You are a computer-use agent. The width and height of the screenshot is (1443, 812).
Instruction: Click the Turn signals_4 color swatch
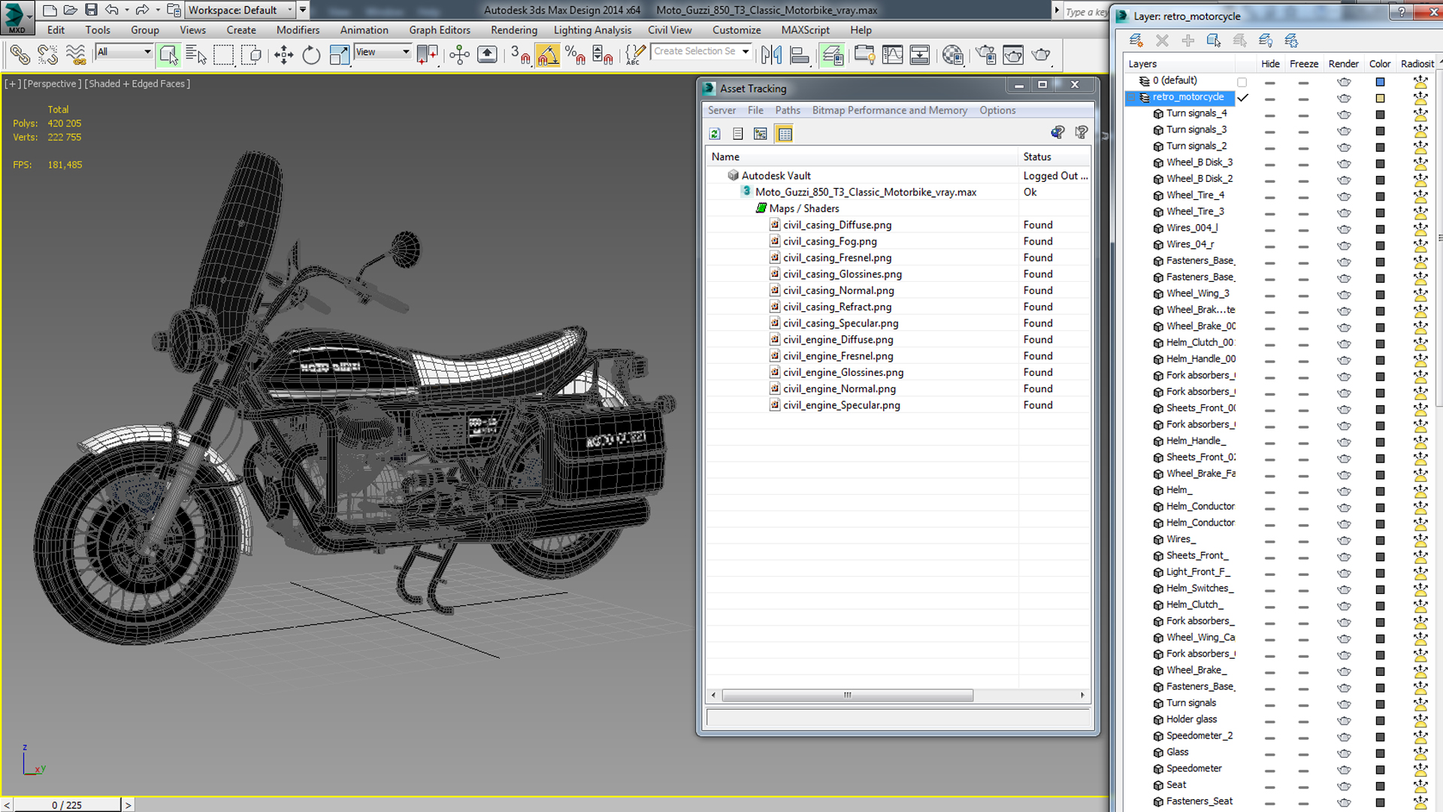tap(1380, 115)
